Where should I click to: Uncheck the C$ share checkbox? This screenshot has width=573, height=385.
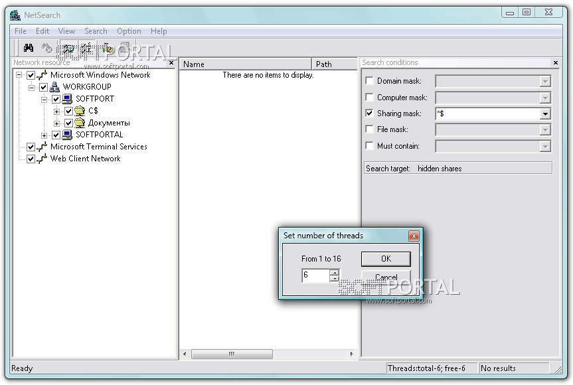68,111
